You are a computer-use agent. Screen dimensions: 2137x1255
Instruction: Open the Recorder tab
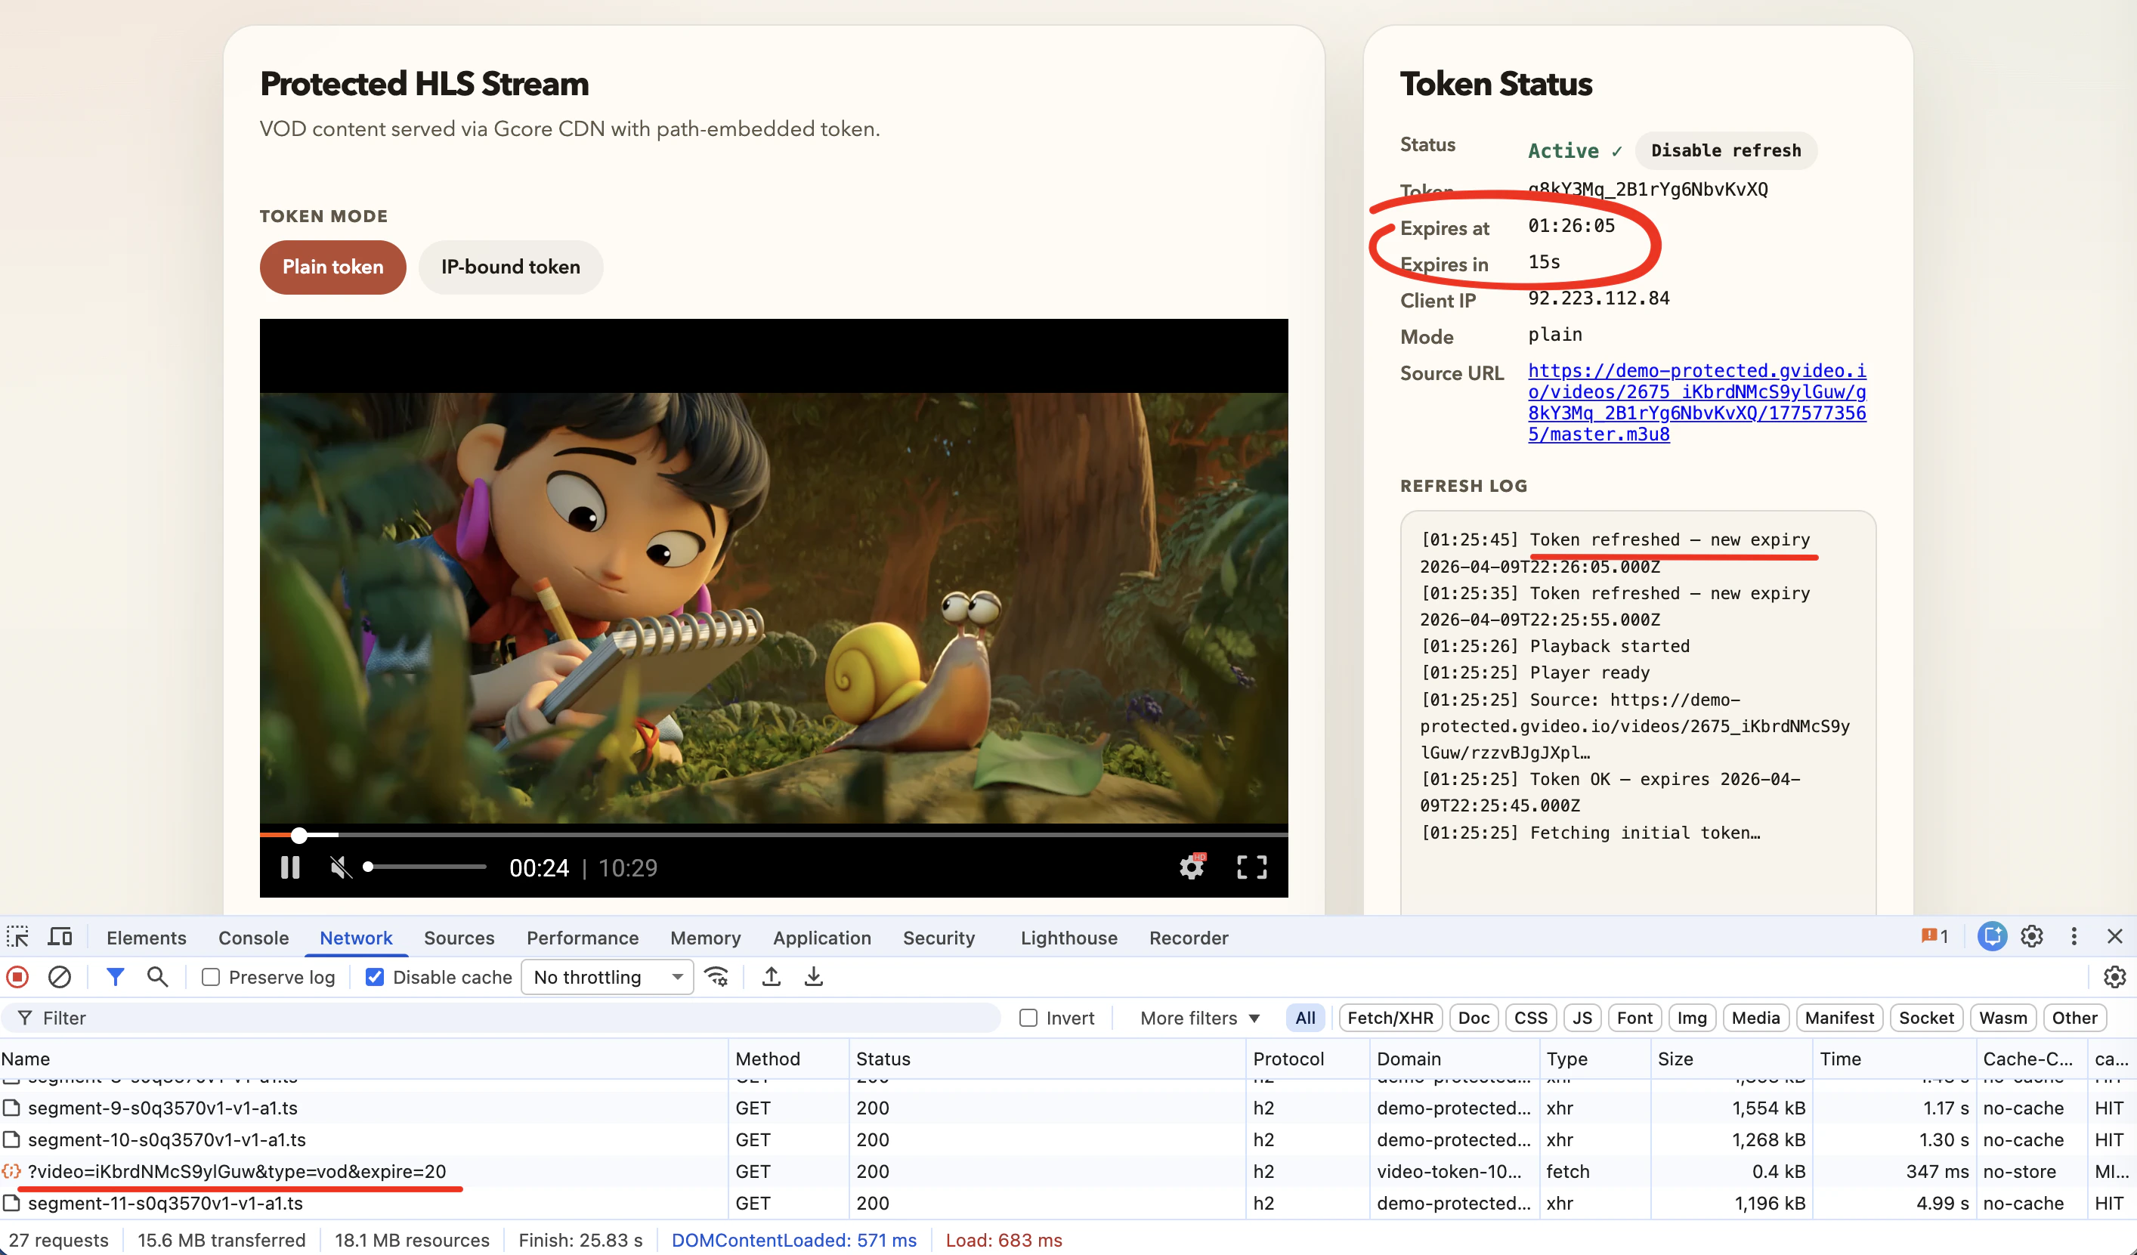(1188, 938)
